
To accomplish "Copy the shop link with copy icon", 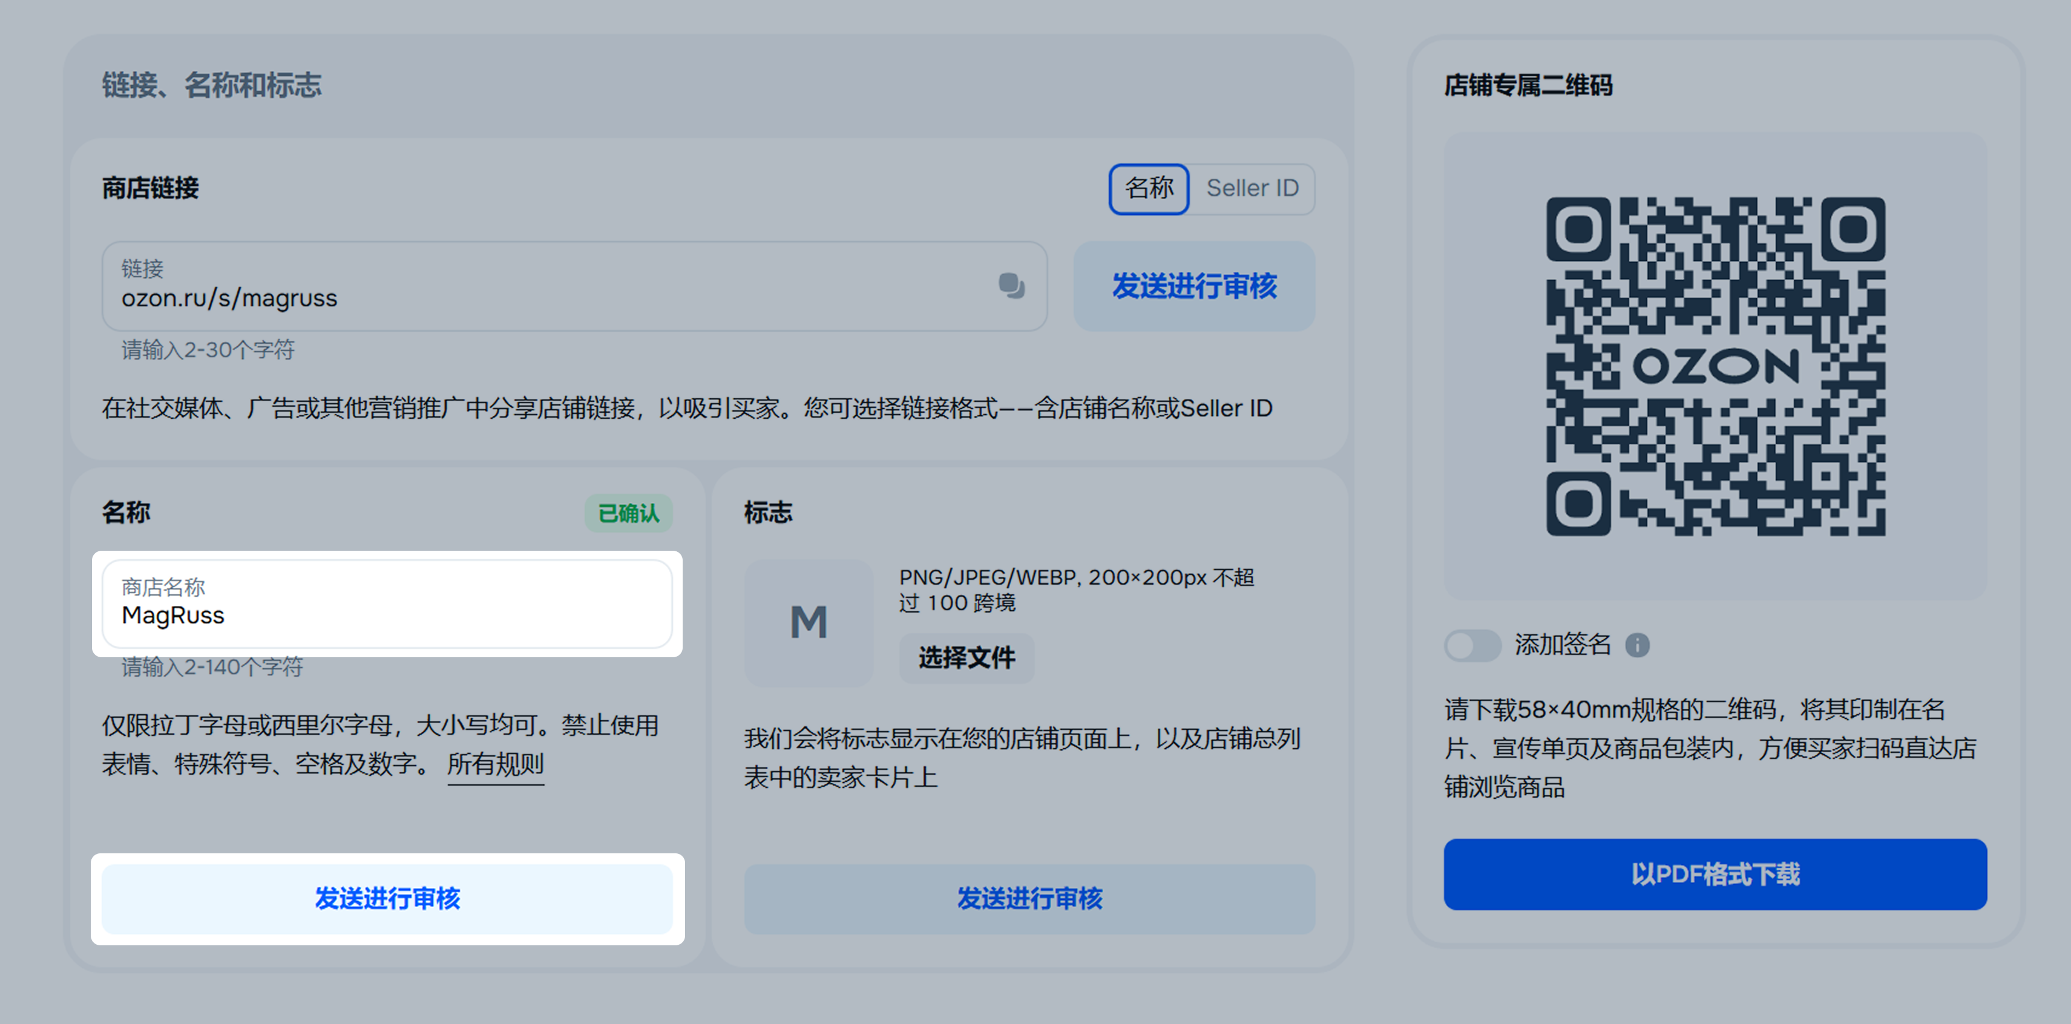I will [1011, 285].
